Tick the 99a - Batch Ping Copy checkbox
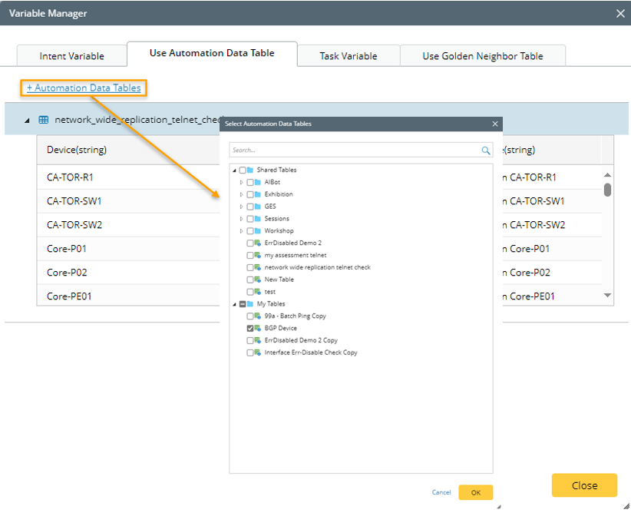 click(250, 316)
